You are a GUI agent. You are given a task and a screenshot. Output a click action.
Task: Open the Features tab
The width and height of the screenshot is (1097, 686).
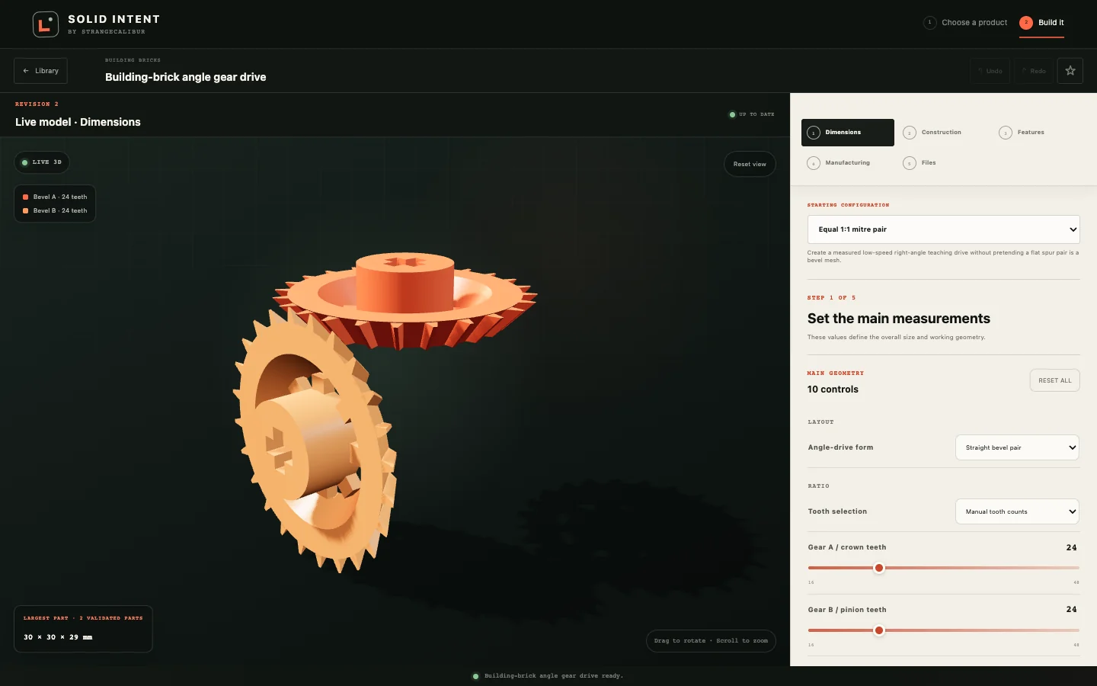pos(1040,133)
